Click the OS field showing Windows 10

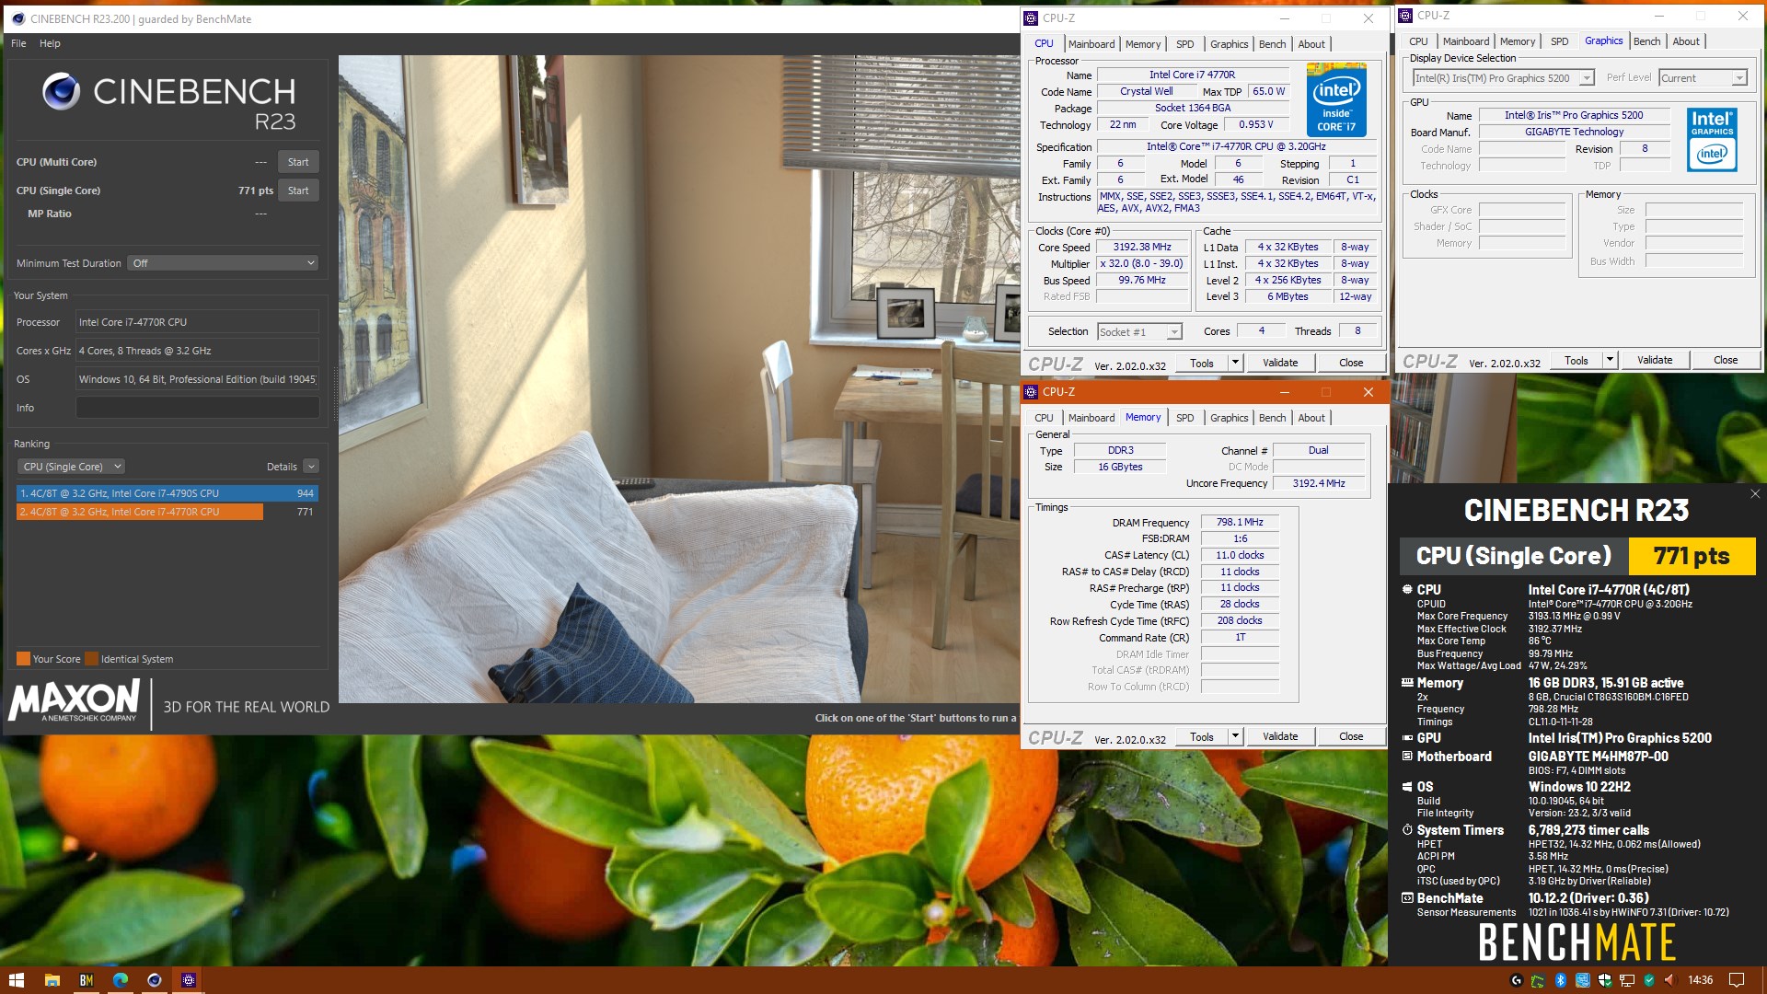pyautogui.click(x=198, y=379)
